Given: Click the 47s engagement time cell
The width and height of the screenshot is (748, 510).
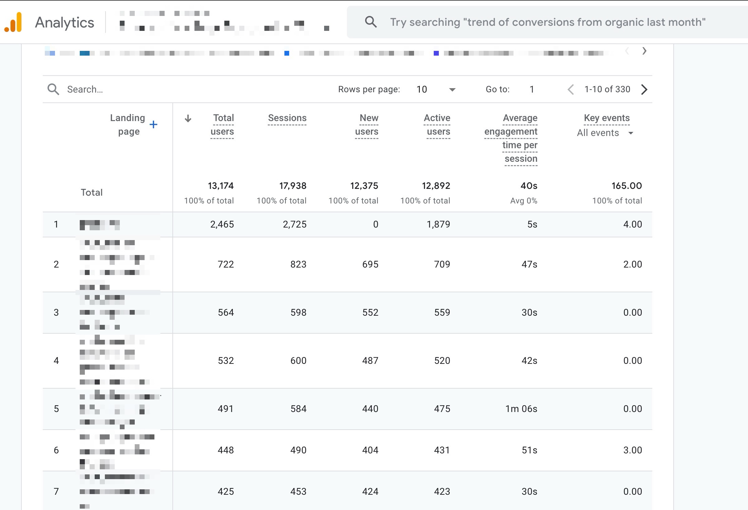Looking at the screenshot, I should coord(529,264).
